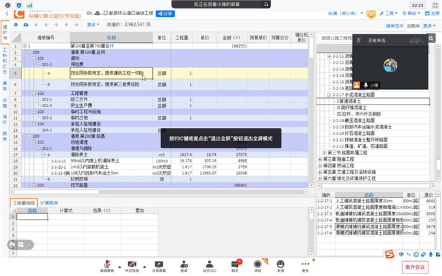This screenshot has width=442, height=276.
Task: Click the microphone icon in IME toolbar
Action: tap(430, 255)
